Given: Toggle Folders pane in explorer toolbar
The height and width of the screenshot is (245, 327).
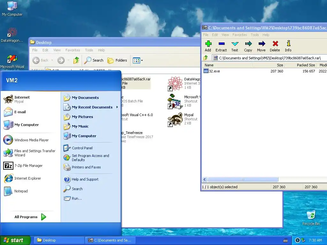Looking at the screenshot, I should (x=117, y=60).
